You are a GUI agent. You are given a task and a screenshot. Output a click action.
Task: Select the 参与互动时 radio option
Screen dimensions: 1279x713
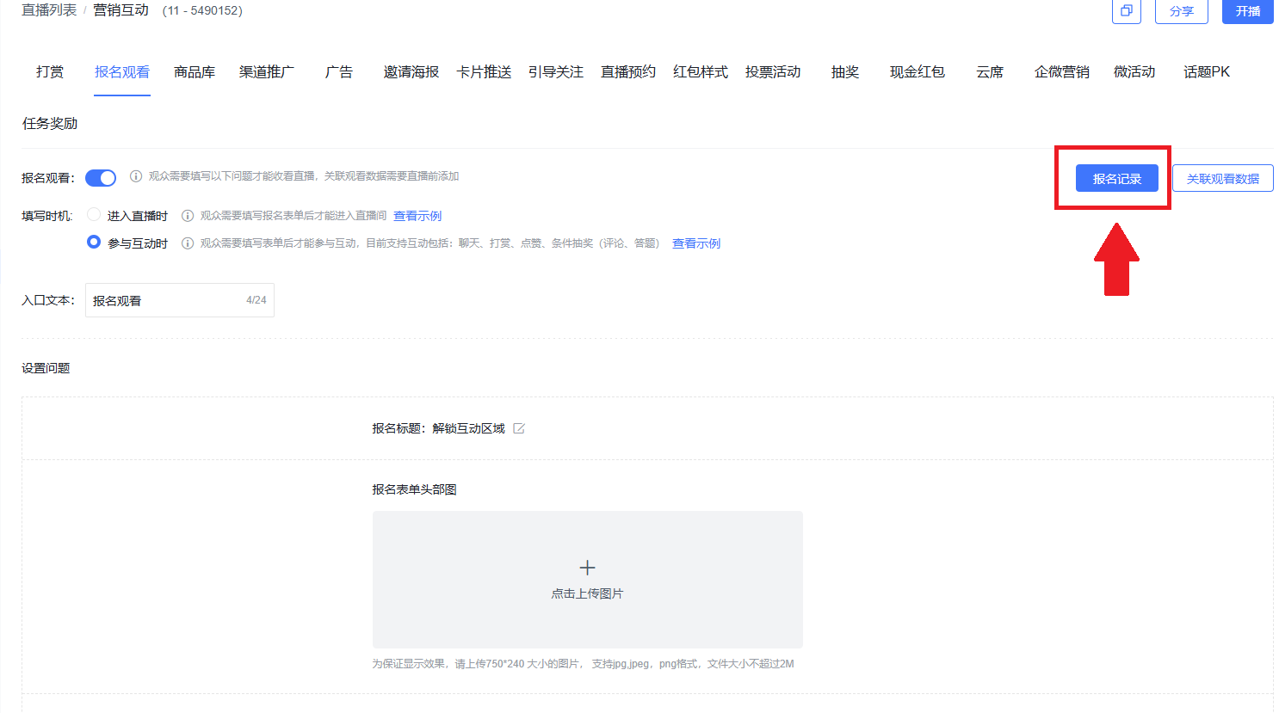coord(94,243)
